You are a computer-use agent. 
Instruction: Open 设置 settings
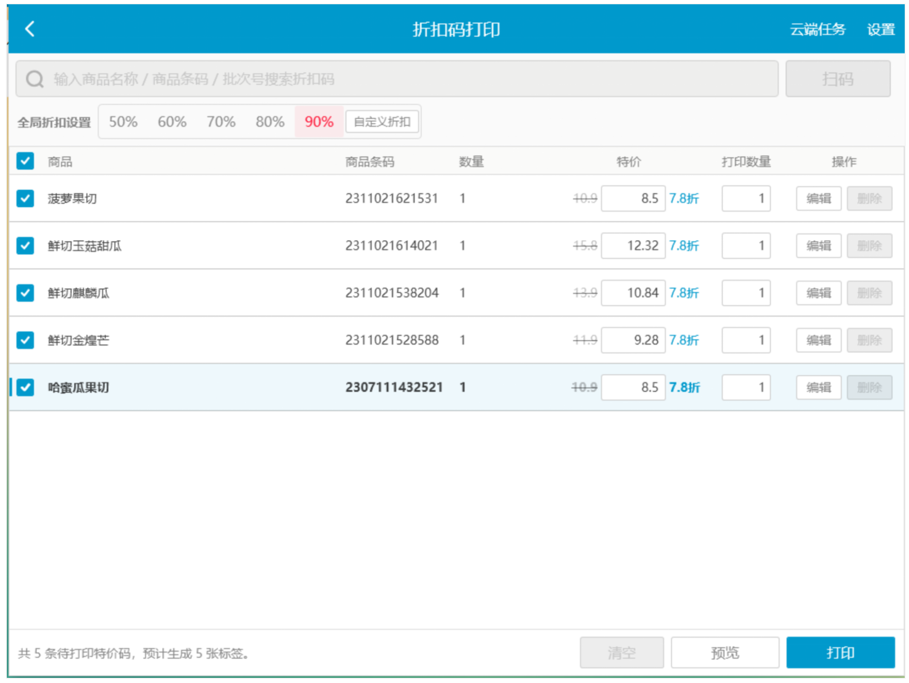(x=881, y=29)
